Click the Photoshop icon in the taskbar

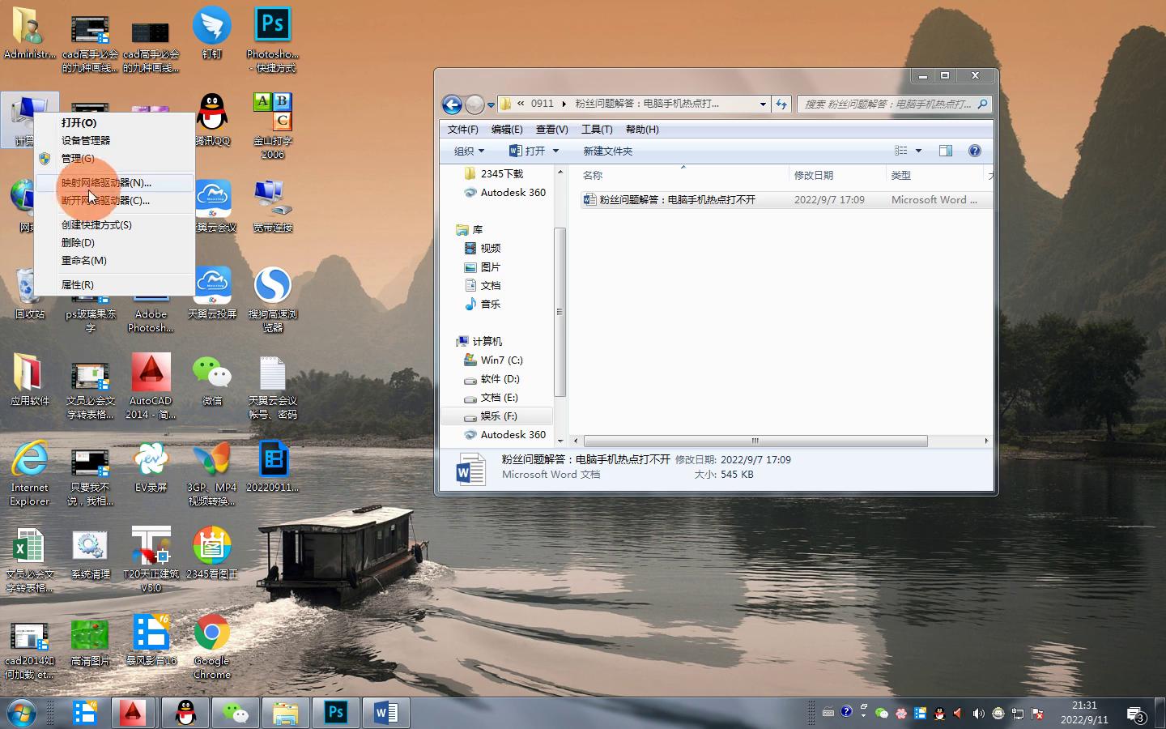point(335,713)
